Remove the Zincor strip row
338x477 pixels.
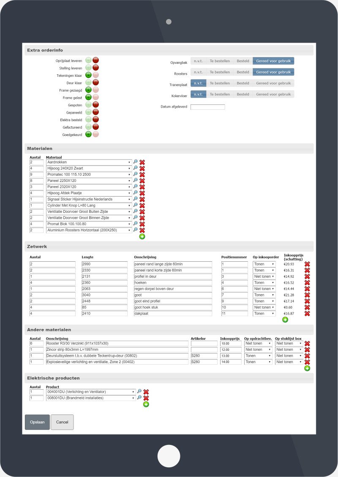pos(307,350)
